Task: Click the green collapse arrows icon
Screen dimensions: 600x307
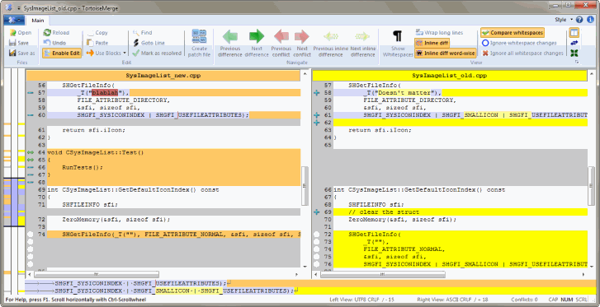Action: pyautogui.click(x=574, y=53)
